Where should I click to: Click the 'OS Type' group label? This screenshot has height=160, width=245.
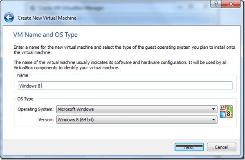click(x=25, y=99)
